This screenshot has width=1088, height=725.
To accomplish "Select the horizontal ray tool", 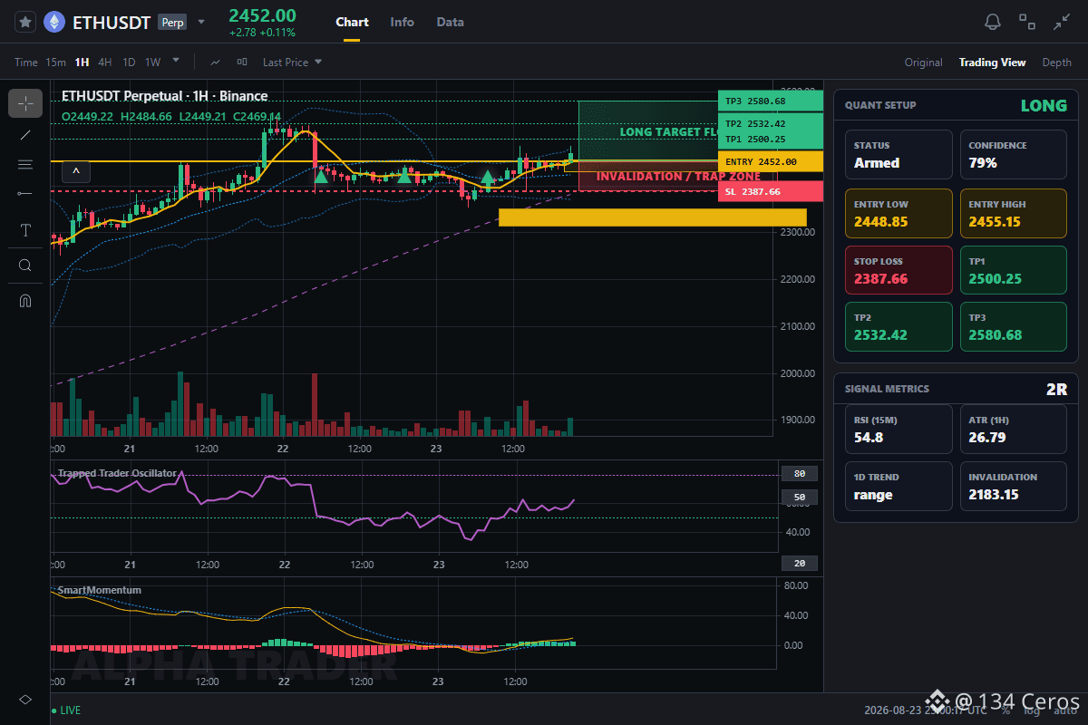I will point(25,193).
